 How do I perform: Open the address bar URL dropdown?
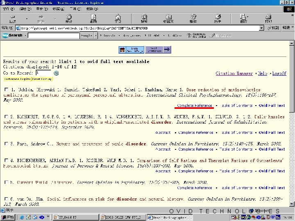(261, 28)
